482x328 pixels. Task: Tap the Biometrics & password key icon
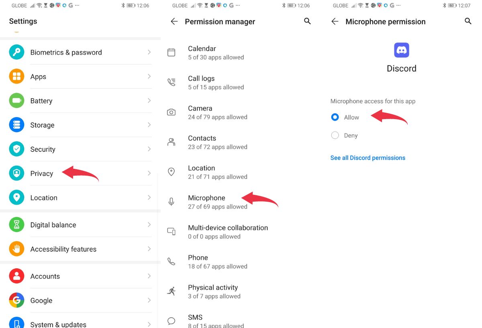[x=16, y=53]
